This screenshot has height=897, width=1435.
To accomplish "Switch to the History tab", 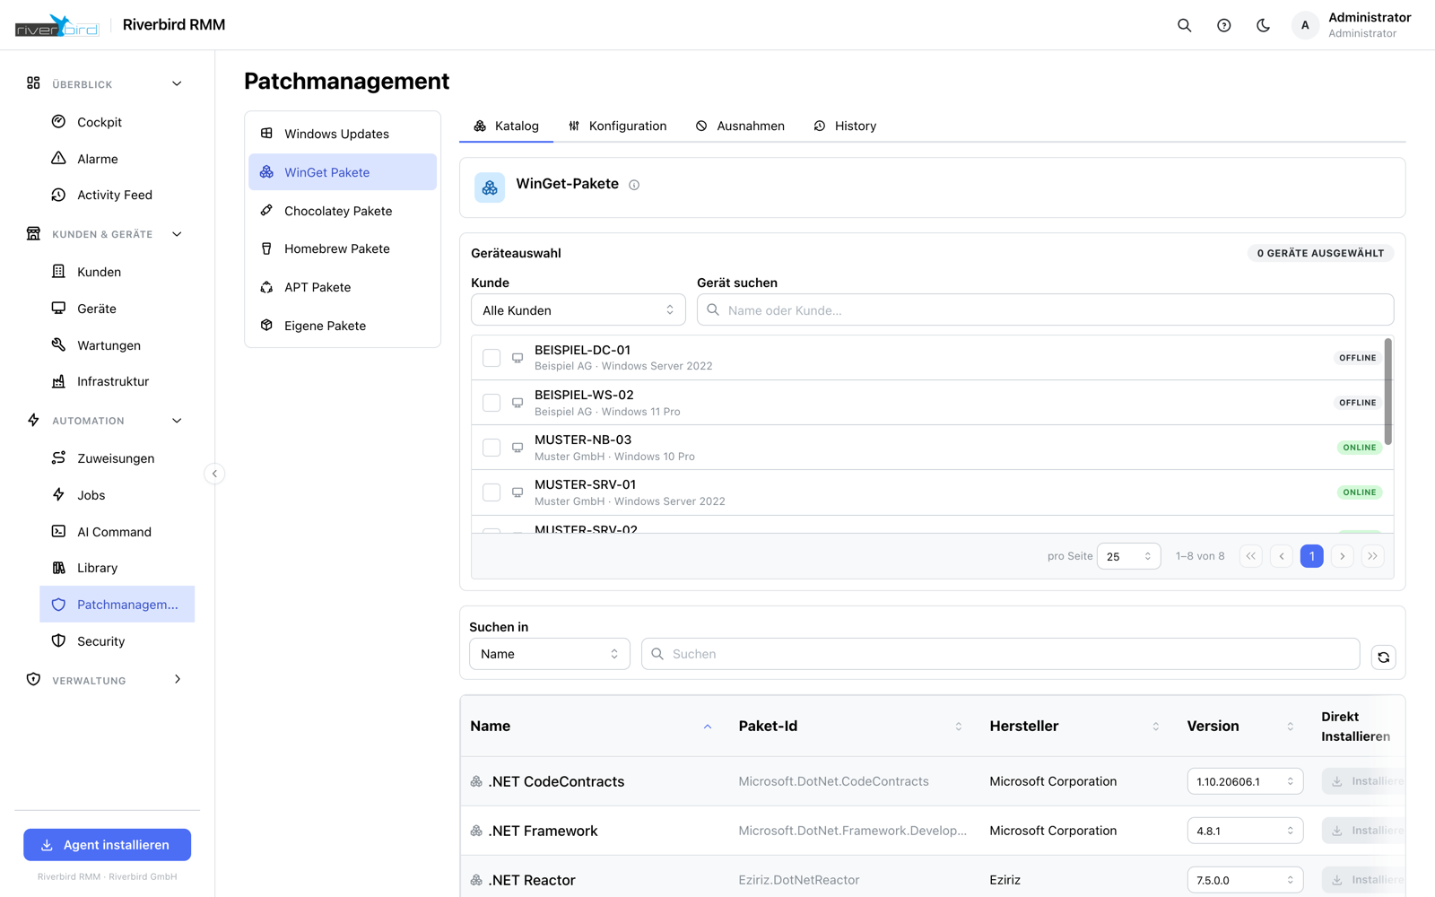I will tap(845, 126).
